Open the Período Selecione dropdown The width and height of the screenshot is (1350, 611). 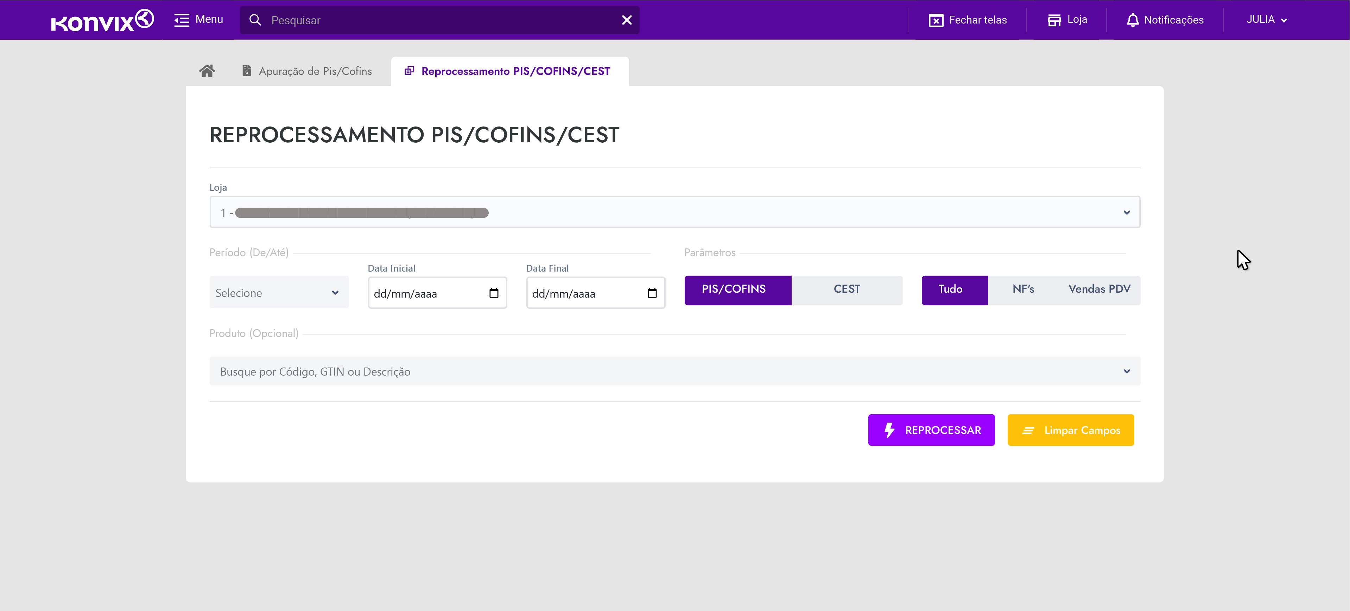[x=278, y=293]
